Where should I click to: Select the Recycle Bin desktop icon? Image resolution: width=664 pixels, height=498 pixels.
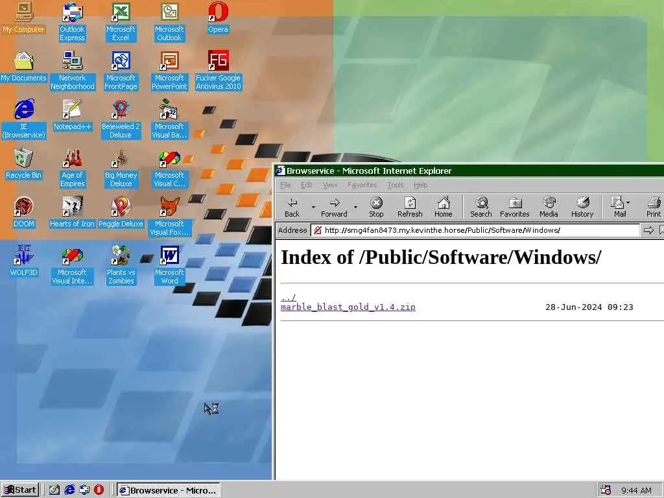click(24, 164)
